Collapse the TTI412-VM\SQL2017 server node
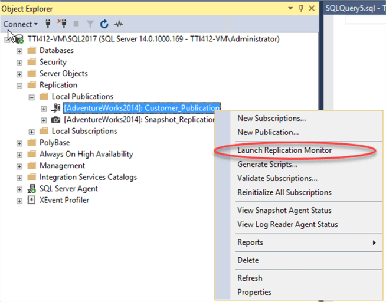The width and height of the screenshot is (386, 302). pyautogui.click(x=7, y=40)
